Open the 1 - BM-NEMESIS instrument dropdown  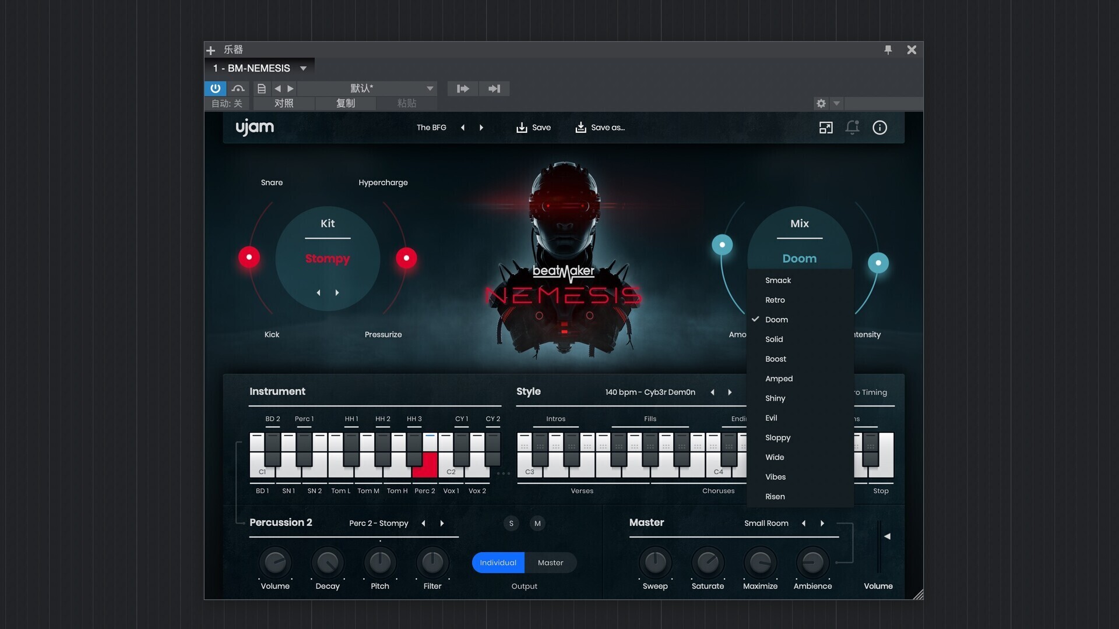[x=259, y=68]
